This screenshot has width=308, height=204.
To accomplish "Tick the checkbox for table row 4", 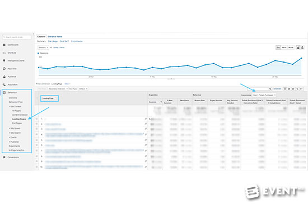I will coord(37,135).
